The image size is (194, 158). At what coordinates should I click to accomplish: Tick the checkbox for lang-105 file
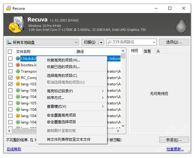(x=10, y=103)
